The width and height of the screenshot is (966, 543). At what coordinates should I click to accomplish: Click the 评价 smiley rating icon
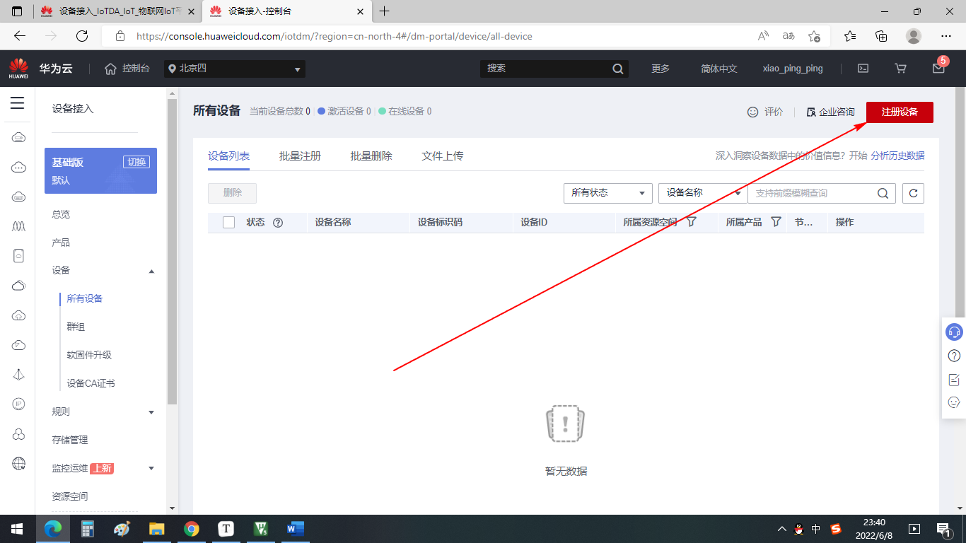[x=753, y=112]
